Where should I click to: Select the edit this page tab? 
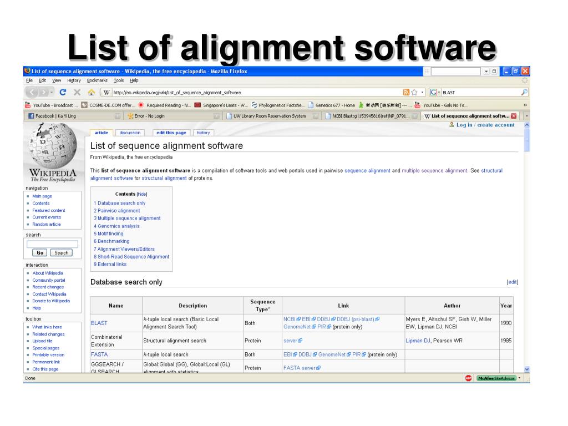(x=171, y=133)
